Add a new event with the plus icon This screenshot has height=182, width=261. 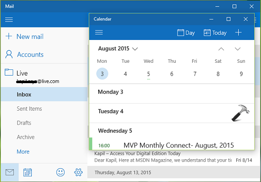click(238, 32)
